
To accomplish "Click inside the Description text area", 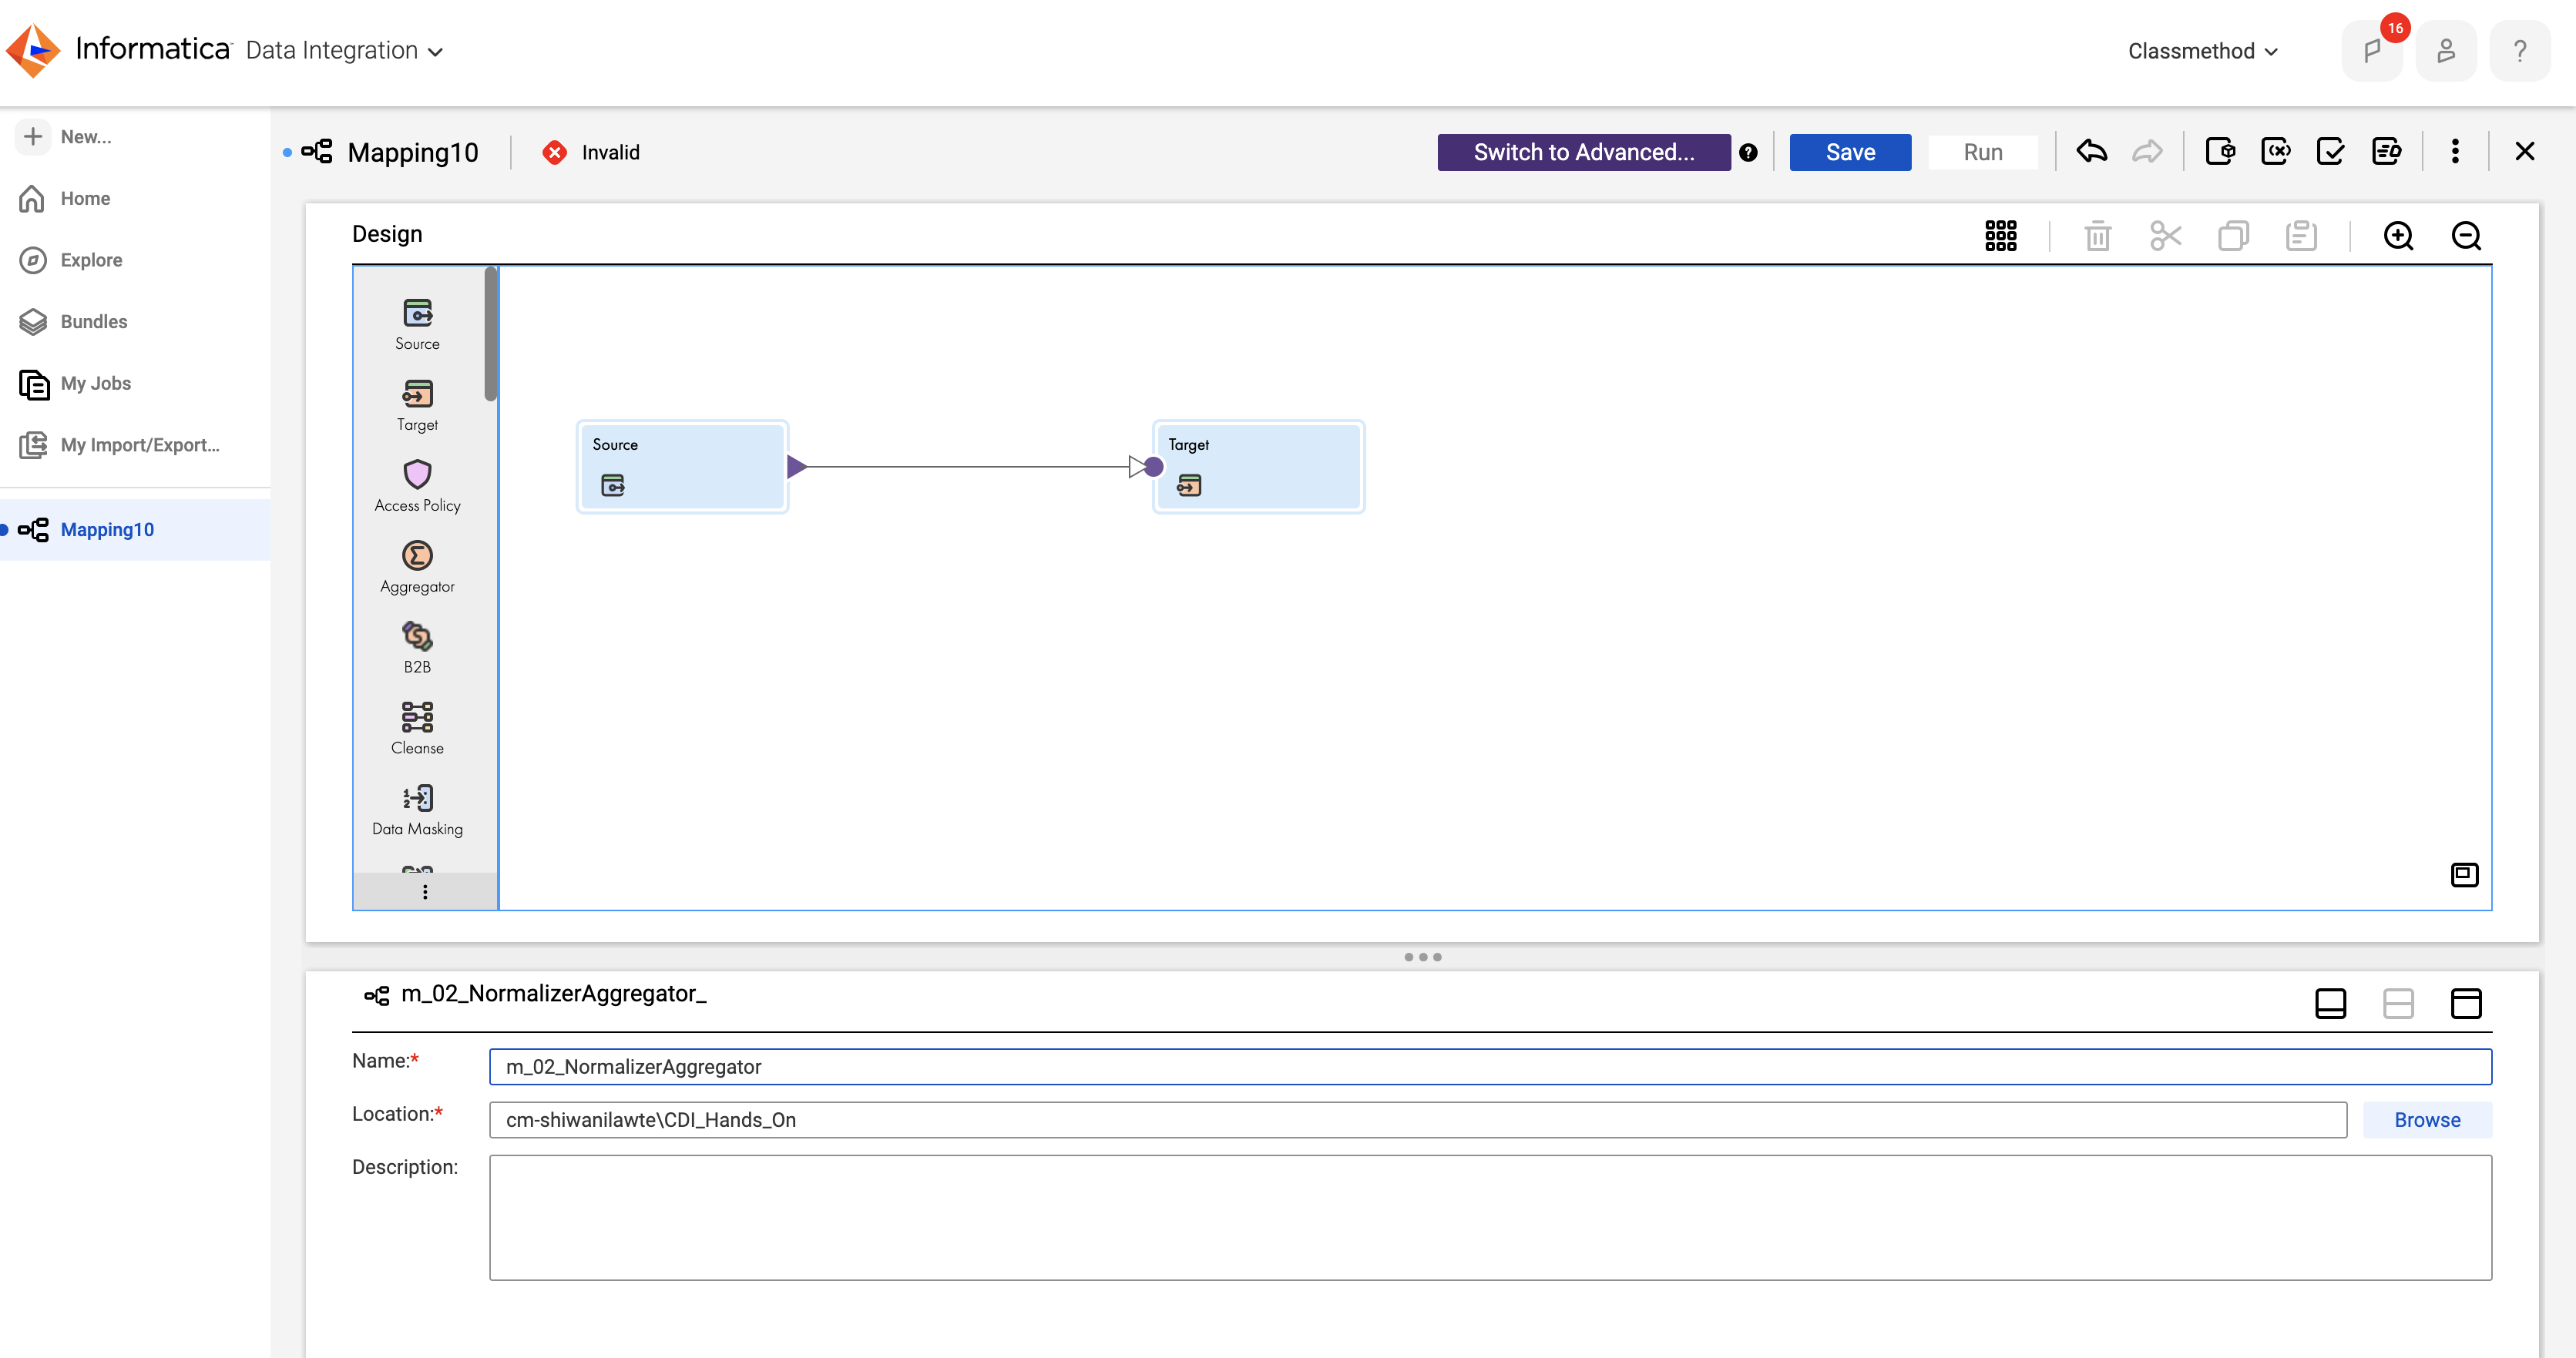I will 1490,1218.
